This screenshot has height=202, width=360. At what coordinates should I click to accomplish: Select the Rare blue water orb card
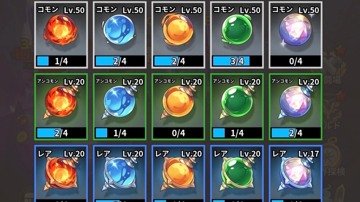click(x=120, y=174)
